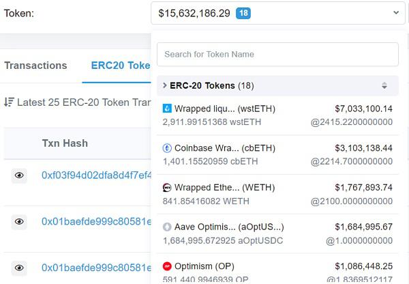The width and height of the screenshot is (409, 284).
Task: Click the sort icon beside Latest 25 ERC-20
Action: point(9,102)
